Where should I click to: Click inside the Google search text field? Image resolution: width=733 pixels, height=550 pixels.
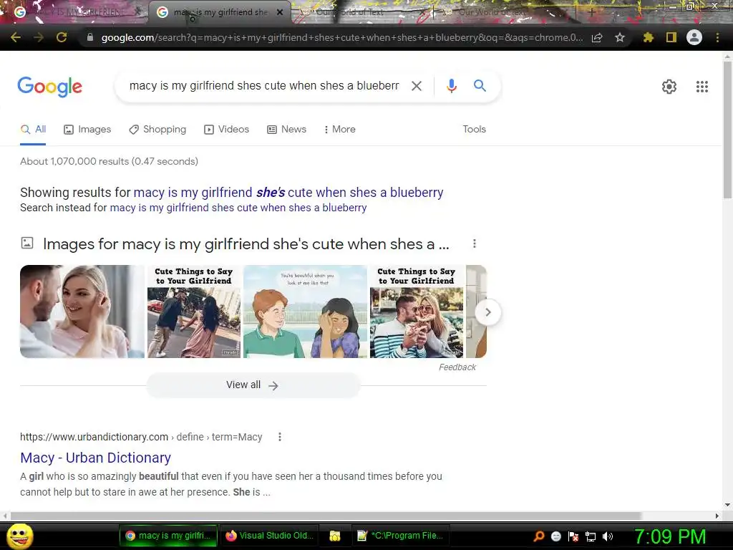click(x=264, y=86)
